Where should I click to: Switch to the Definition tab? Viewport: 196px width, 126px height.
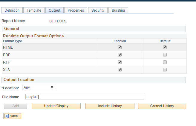click(12, 10)
